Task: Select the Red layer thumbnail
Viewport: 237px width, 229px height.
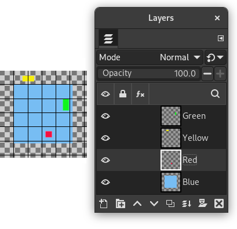Action: coord(171,160)
